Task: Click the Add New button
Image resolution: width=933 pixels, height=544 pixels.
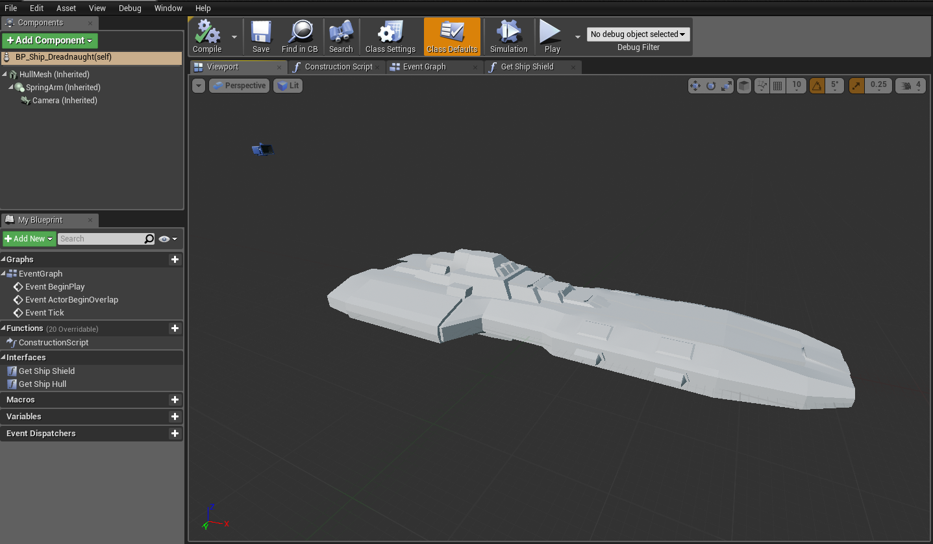Action: [29, 239]
